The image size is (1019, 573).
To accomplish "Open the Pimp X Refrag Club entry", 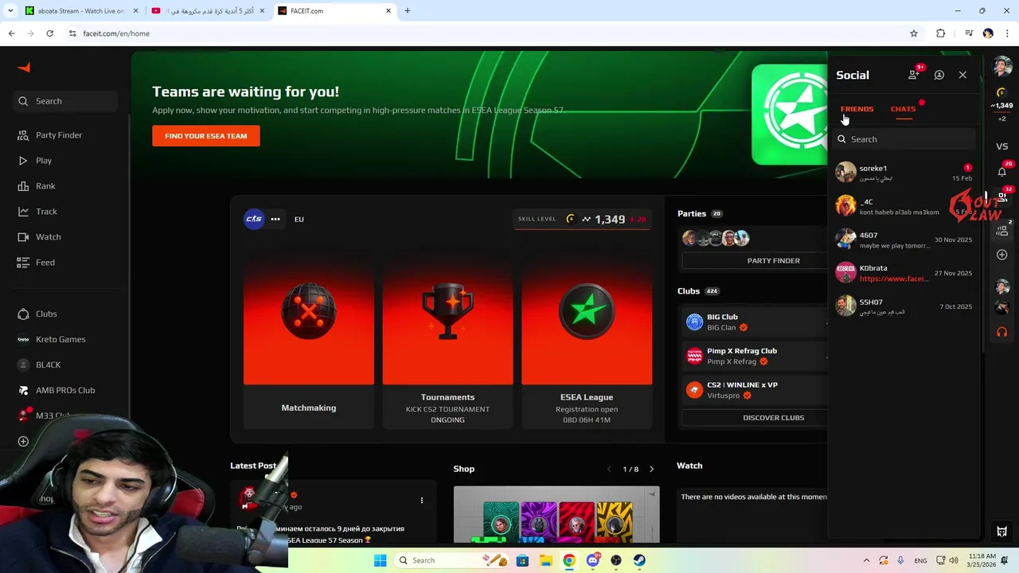I will pyautogui.click(x=755, y=356).
